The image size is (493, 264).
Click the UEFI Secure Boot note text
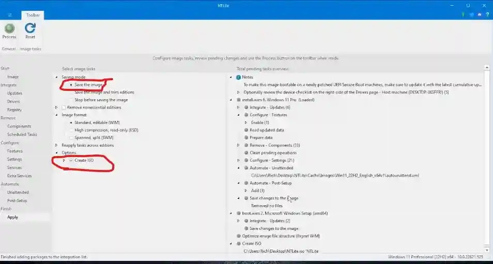click(363, 85)
